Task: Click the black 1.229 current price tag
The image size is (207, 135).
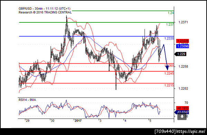Action: [x=180, y=54]
